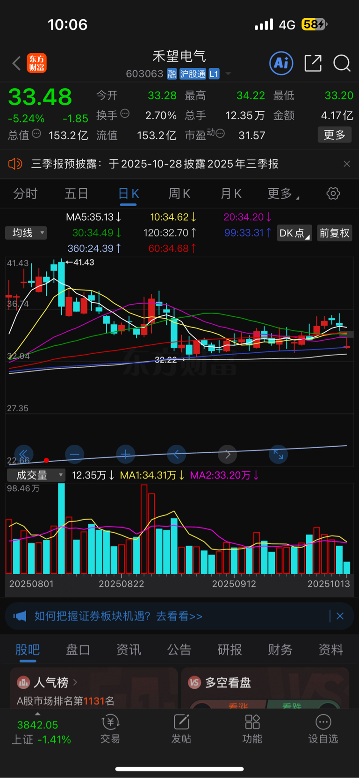
Task: Tap the back arrow icon
Action: coord(16,63)
